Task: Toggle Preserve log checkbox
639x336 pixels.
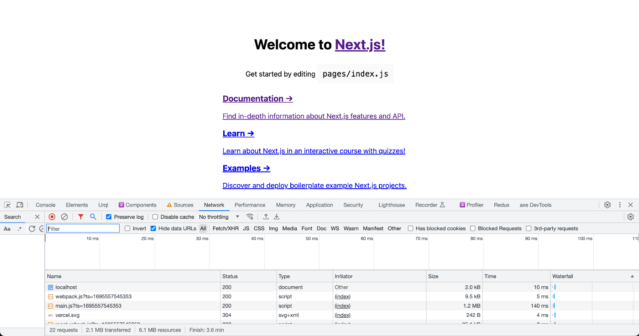Action: coord(109,217)
